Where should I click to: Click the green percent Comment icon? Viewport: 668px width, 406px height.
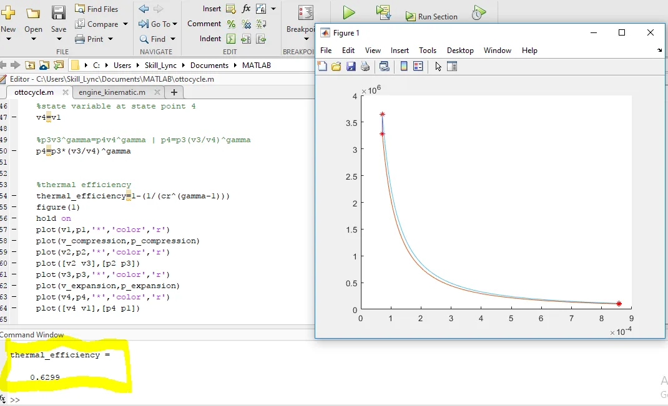[x=231, y=24]
